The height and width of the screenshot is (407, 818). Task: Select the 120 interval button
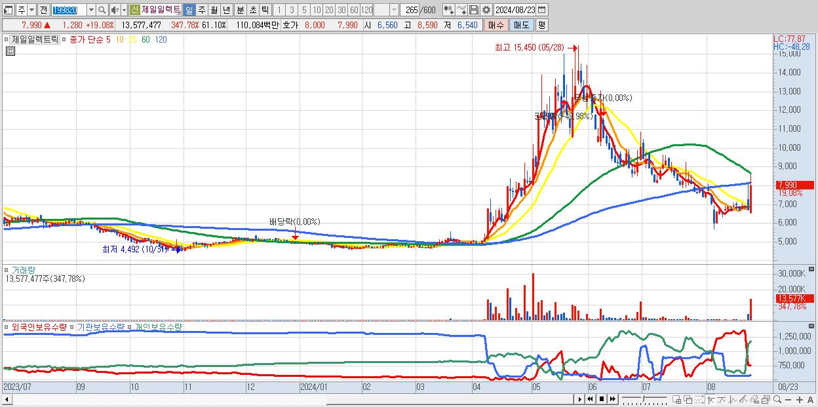(x=366, y=10)
